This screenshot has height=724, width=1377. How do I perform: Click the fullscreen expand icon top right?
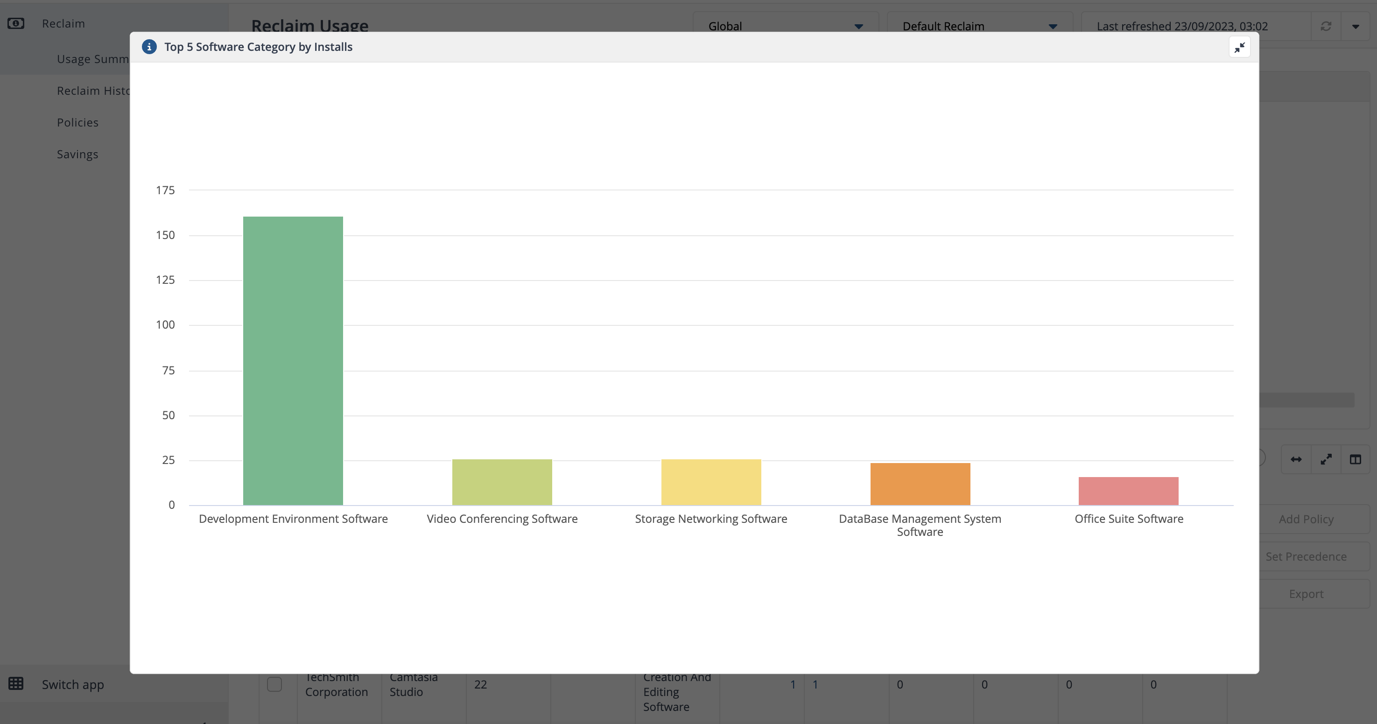pos(1239,47)
